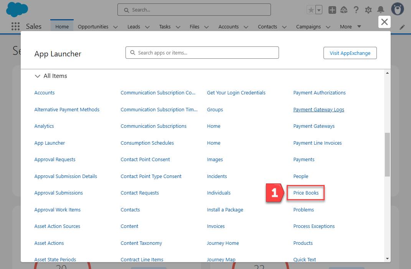Viewport: 411px width, 269px height.
Task: Open the user profile avatar
Action: (397, 9)
